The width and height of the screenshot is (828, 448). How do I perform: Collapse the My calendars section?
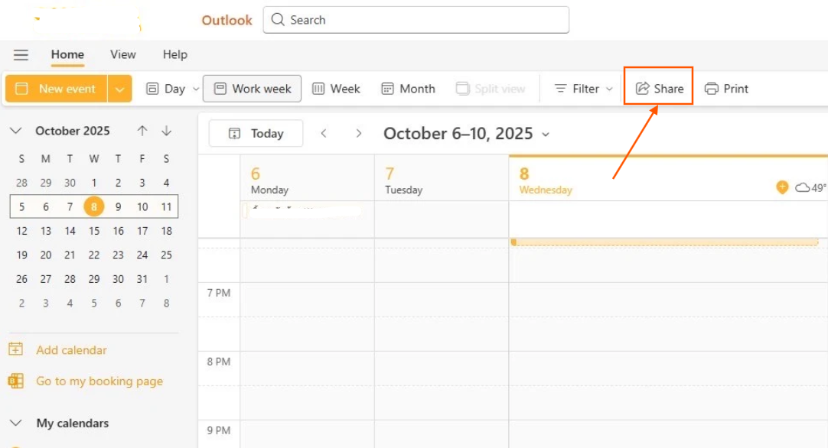[15, 423]
